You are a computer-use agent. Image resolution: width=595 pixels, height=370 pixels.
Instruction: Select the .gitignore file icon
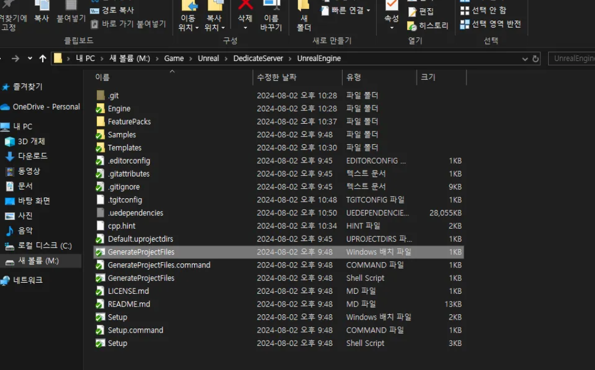click(x=100, y=186)
